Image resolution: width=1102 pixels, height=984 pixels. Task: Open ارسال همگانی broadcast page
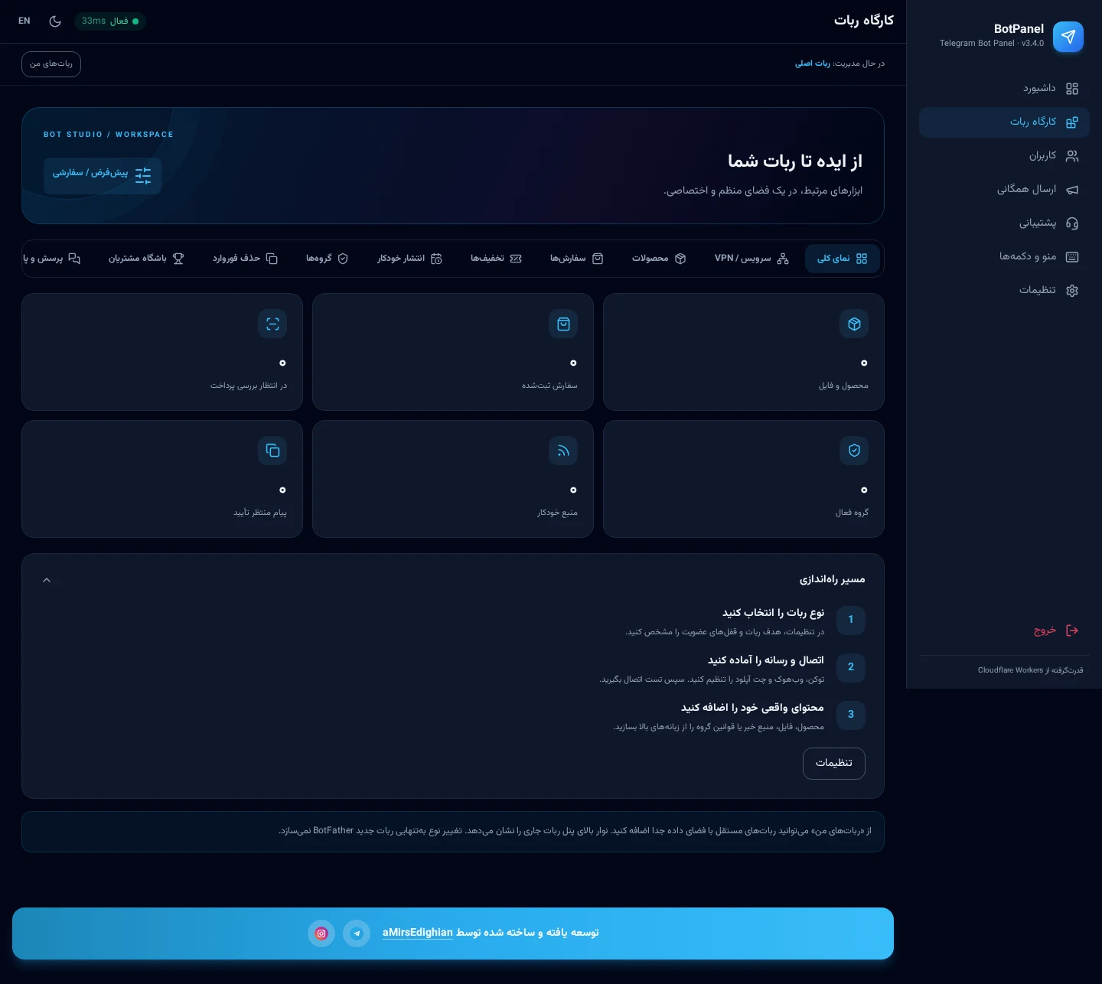tap(1004, 189)
